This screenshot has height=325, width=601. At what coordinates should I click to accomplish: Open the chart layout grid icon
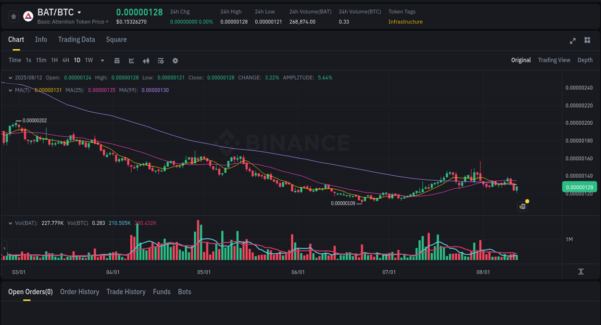coord(587,40)
